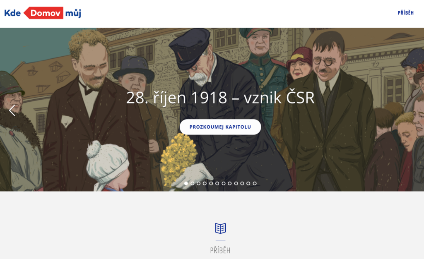Jump to the fifth carousel slide dot
This screenshot has height=259, width=424.
click(211, 183)
